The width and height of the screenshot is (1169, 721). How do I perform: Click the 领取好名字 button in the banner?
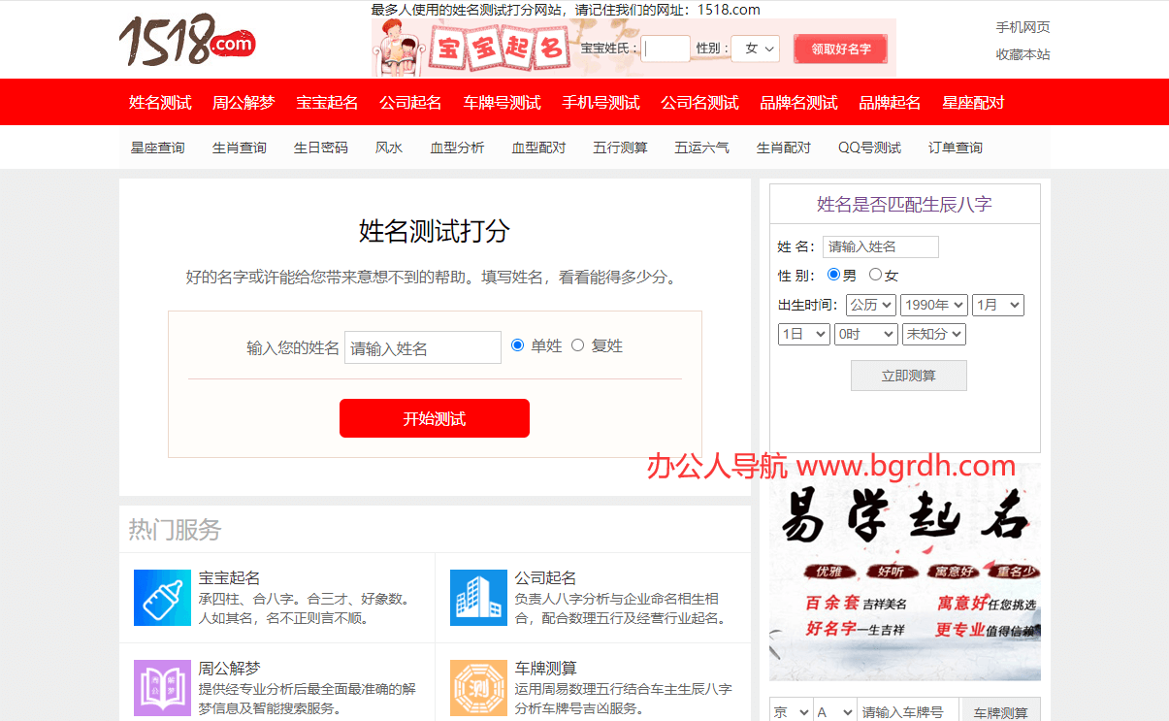841,49
